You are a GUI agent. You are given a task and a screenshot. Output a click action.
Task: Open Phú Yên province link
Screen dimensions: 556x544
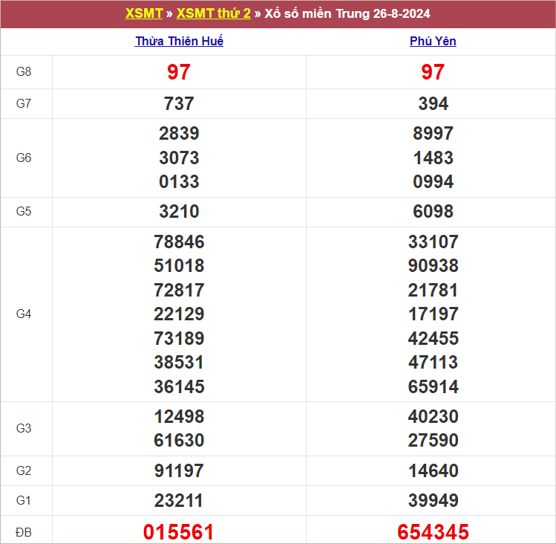tap(433, 41)
